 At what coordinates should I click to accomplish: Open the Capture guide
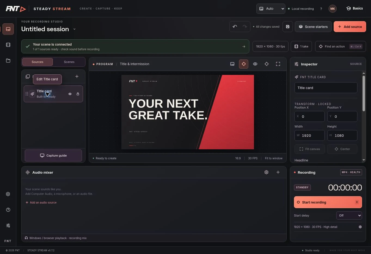[53, 155]
